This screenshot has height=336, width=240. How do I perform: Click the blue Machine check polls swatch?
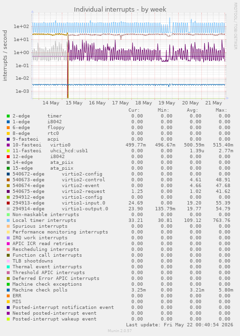(8, 290)
